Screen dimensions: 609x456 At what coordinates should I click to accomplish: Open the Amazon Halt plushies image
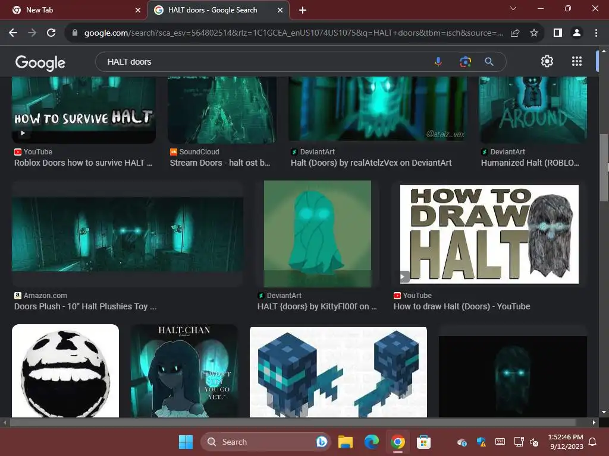[127, 234]
